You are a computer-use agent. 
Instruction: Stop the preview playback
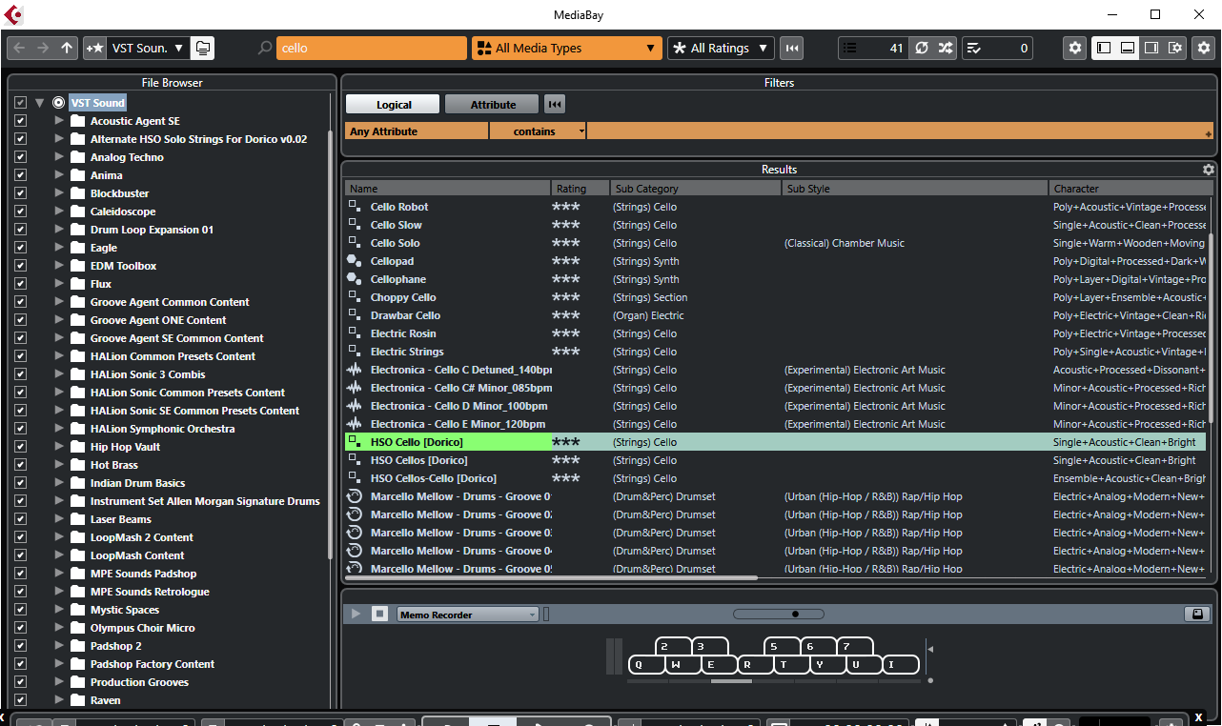coord(379,615)
